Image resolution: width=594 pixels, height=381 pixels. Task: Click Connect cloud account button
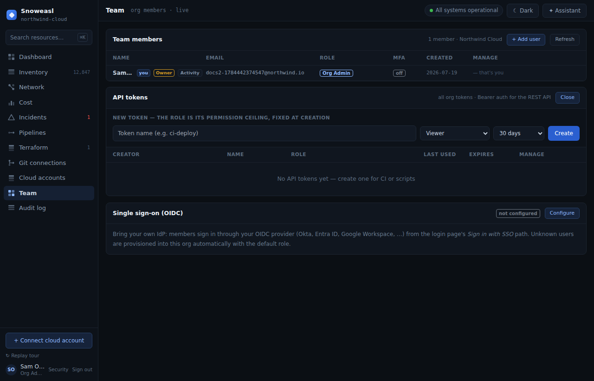tap(49, 341)
